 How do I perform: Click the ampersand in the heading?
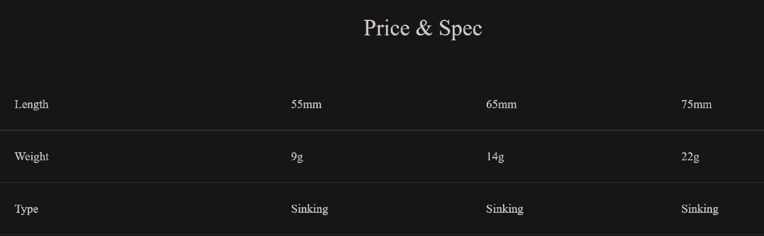tap(424, 28)
